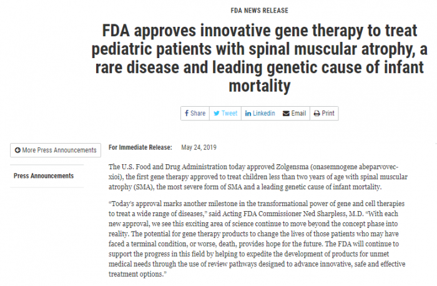Open Press Announcements sidebar item
Image resolution: width=437 pixels, height=286 pixels.
pos(44,176)
